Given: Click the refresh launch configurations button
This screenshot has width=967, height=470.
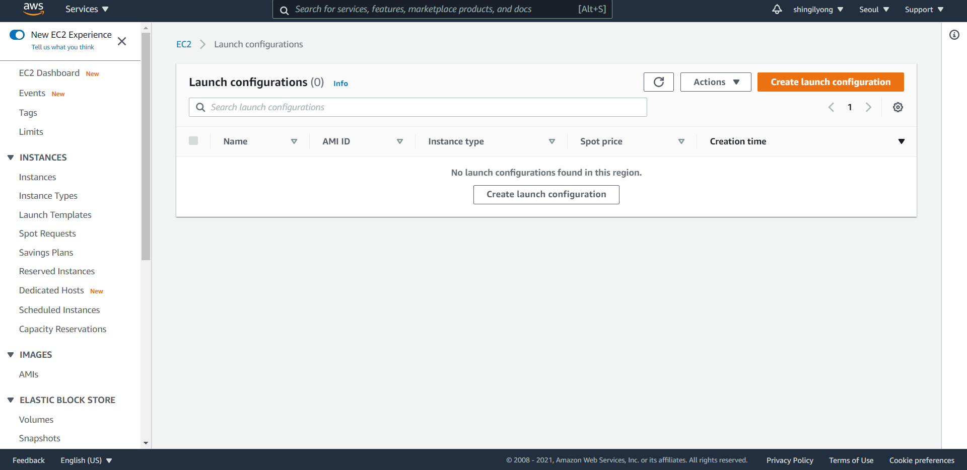Looking at the screenshot, I should pos(659,82).
